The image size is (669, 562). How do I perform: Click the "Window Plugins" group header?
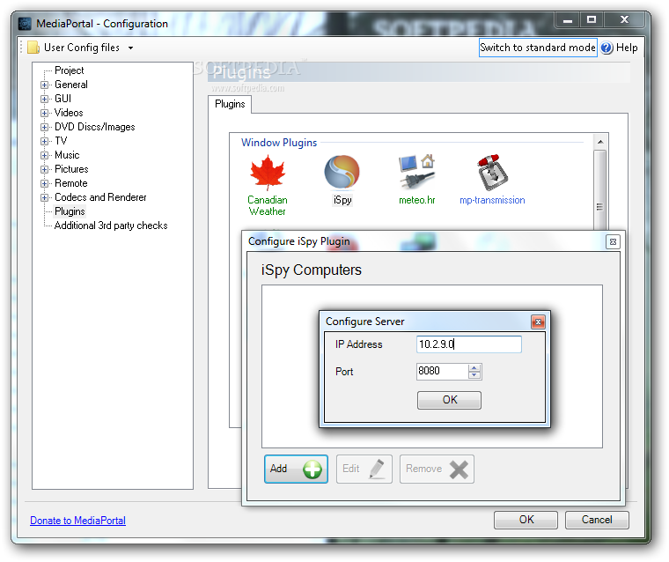coord(279,143)
